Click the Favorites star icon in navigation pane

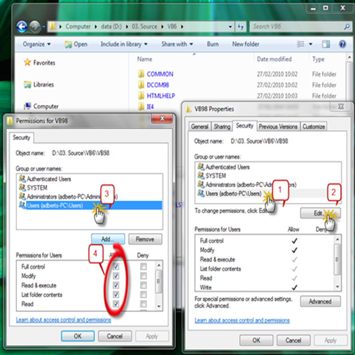tap(27, 62)
